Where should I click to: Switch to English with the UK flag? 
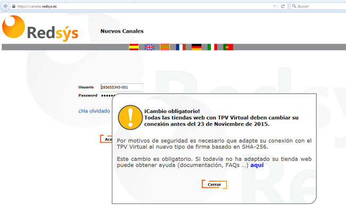150,47
